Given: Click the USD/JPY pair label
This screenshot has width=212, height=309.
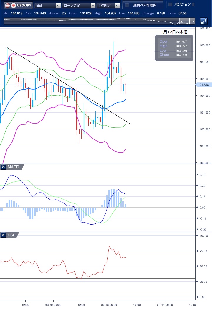Looking at the screenshot, I should click(25, 5).
